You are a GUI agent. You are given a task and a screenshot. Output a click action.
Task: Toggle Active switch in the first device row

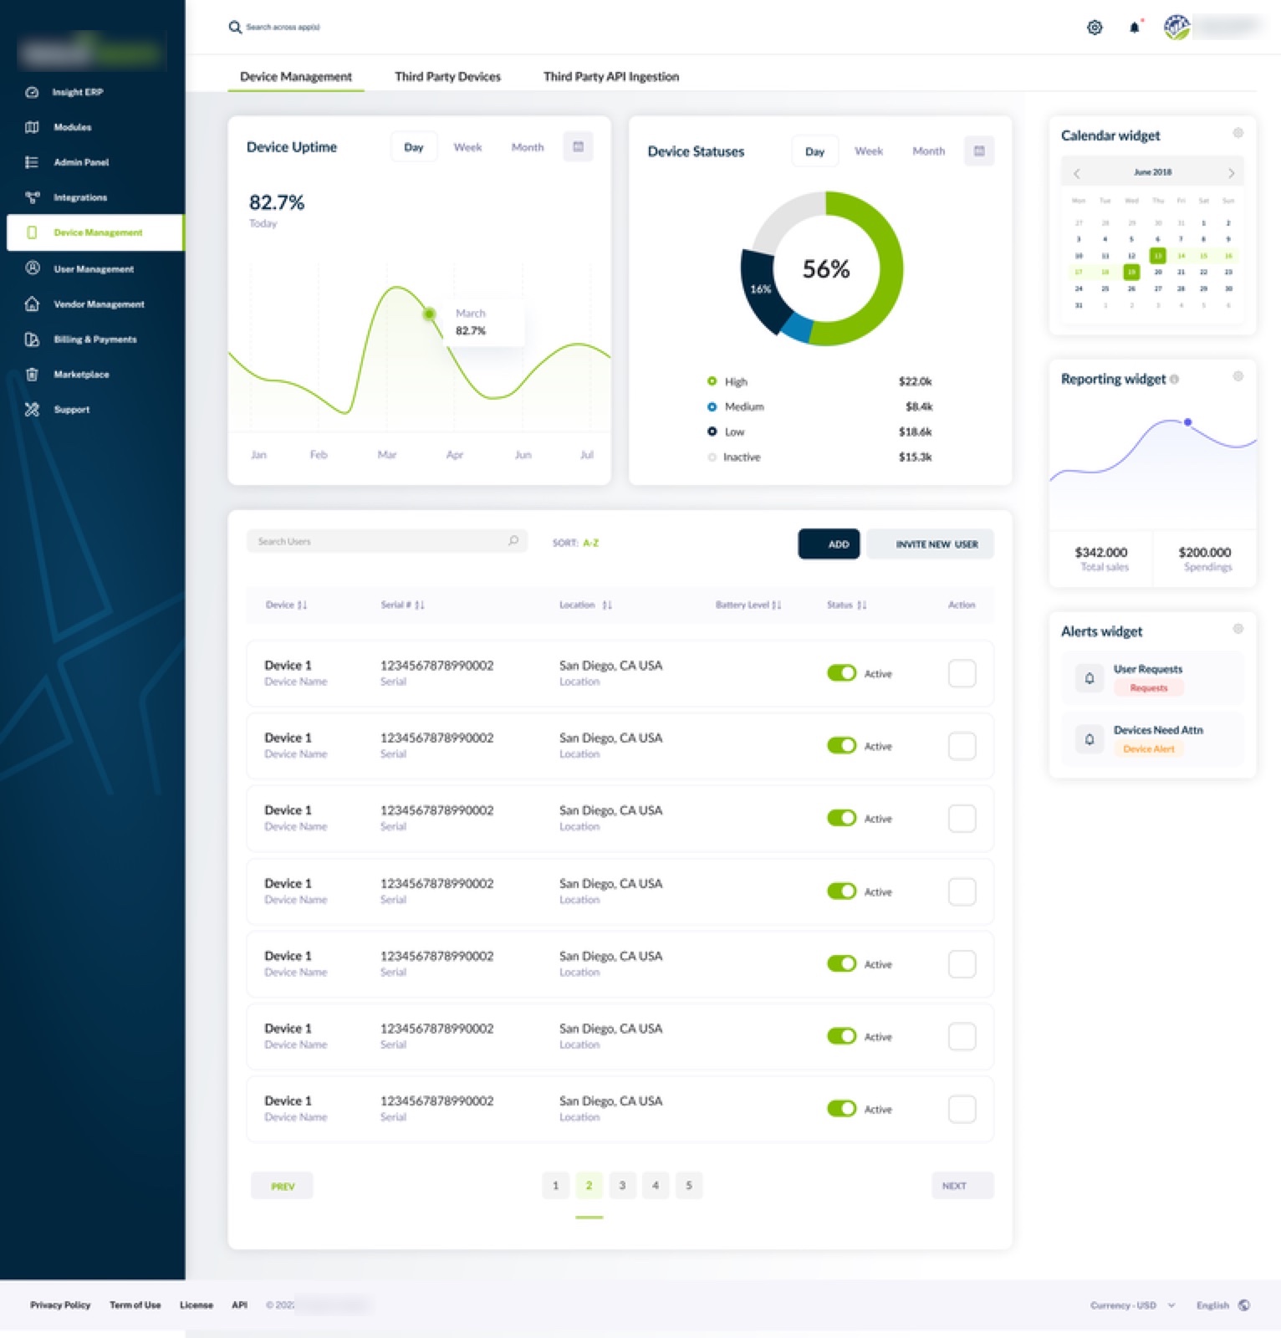[841, 673]
